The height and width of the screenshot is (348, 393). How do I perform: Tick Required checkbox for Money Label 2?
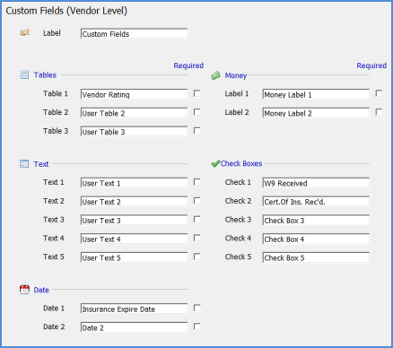379,112
